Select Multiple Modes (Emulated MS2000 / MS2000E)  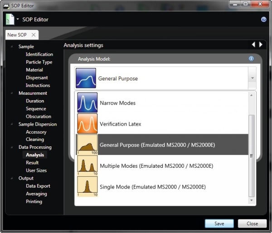[x=162, y=165]
